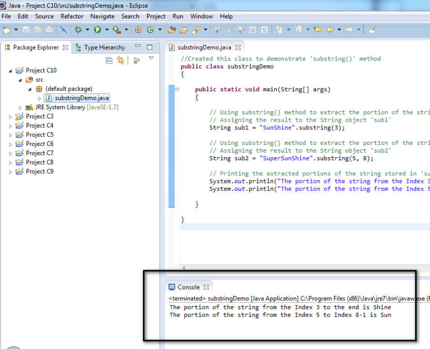Open the Refactor menu
430x349 pixels.
click(x=72, y=16)
